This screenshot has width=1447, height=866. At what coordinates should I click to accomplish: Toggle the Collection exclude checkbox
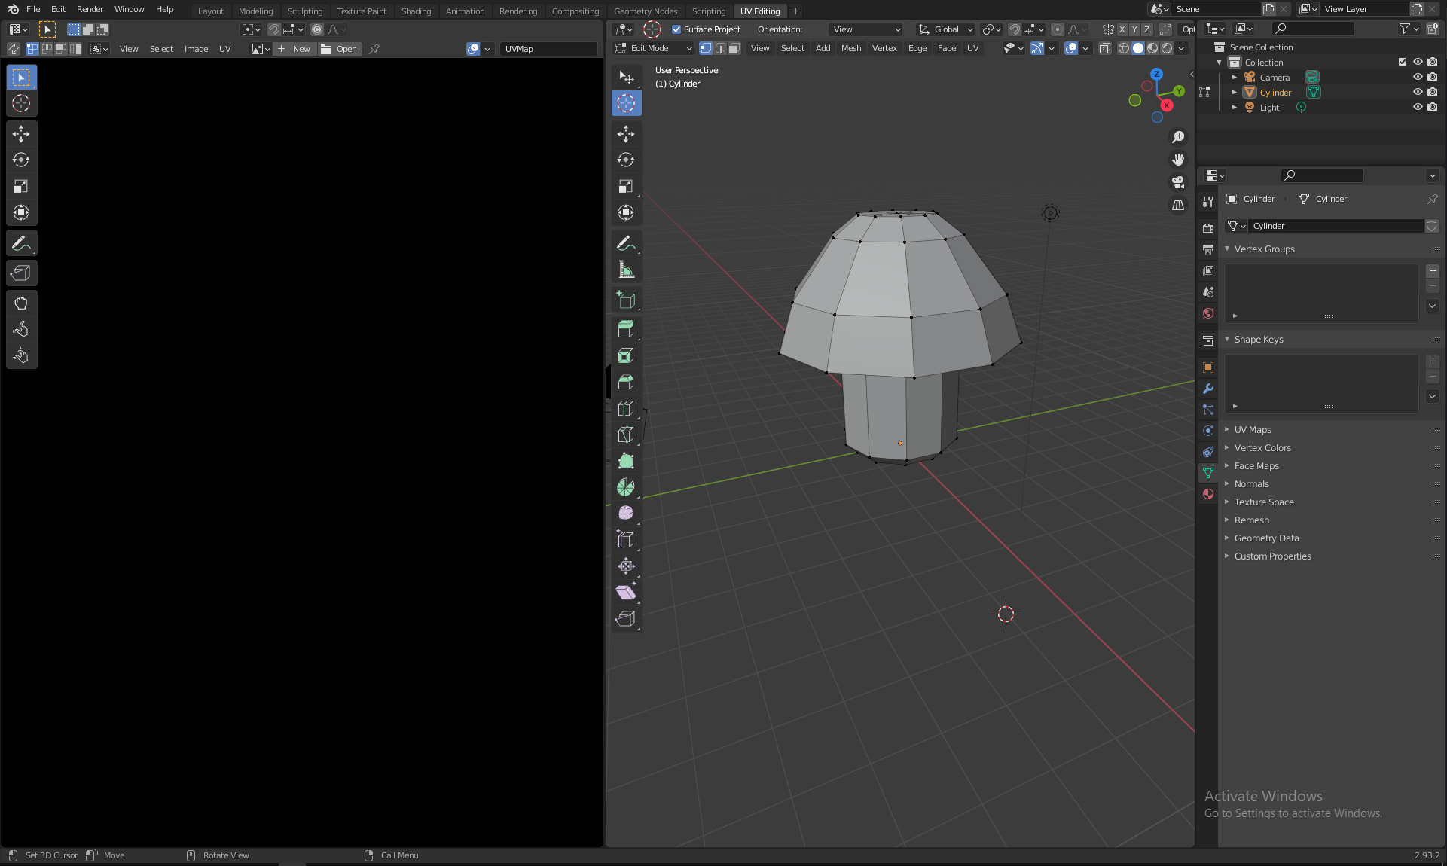(1403, 62)
